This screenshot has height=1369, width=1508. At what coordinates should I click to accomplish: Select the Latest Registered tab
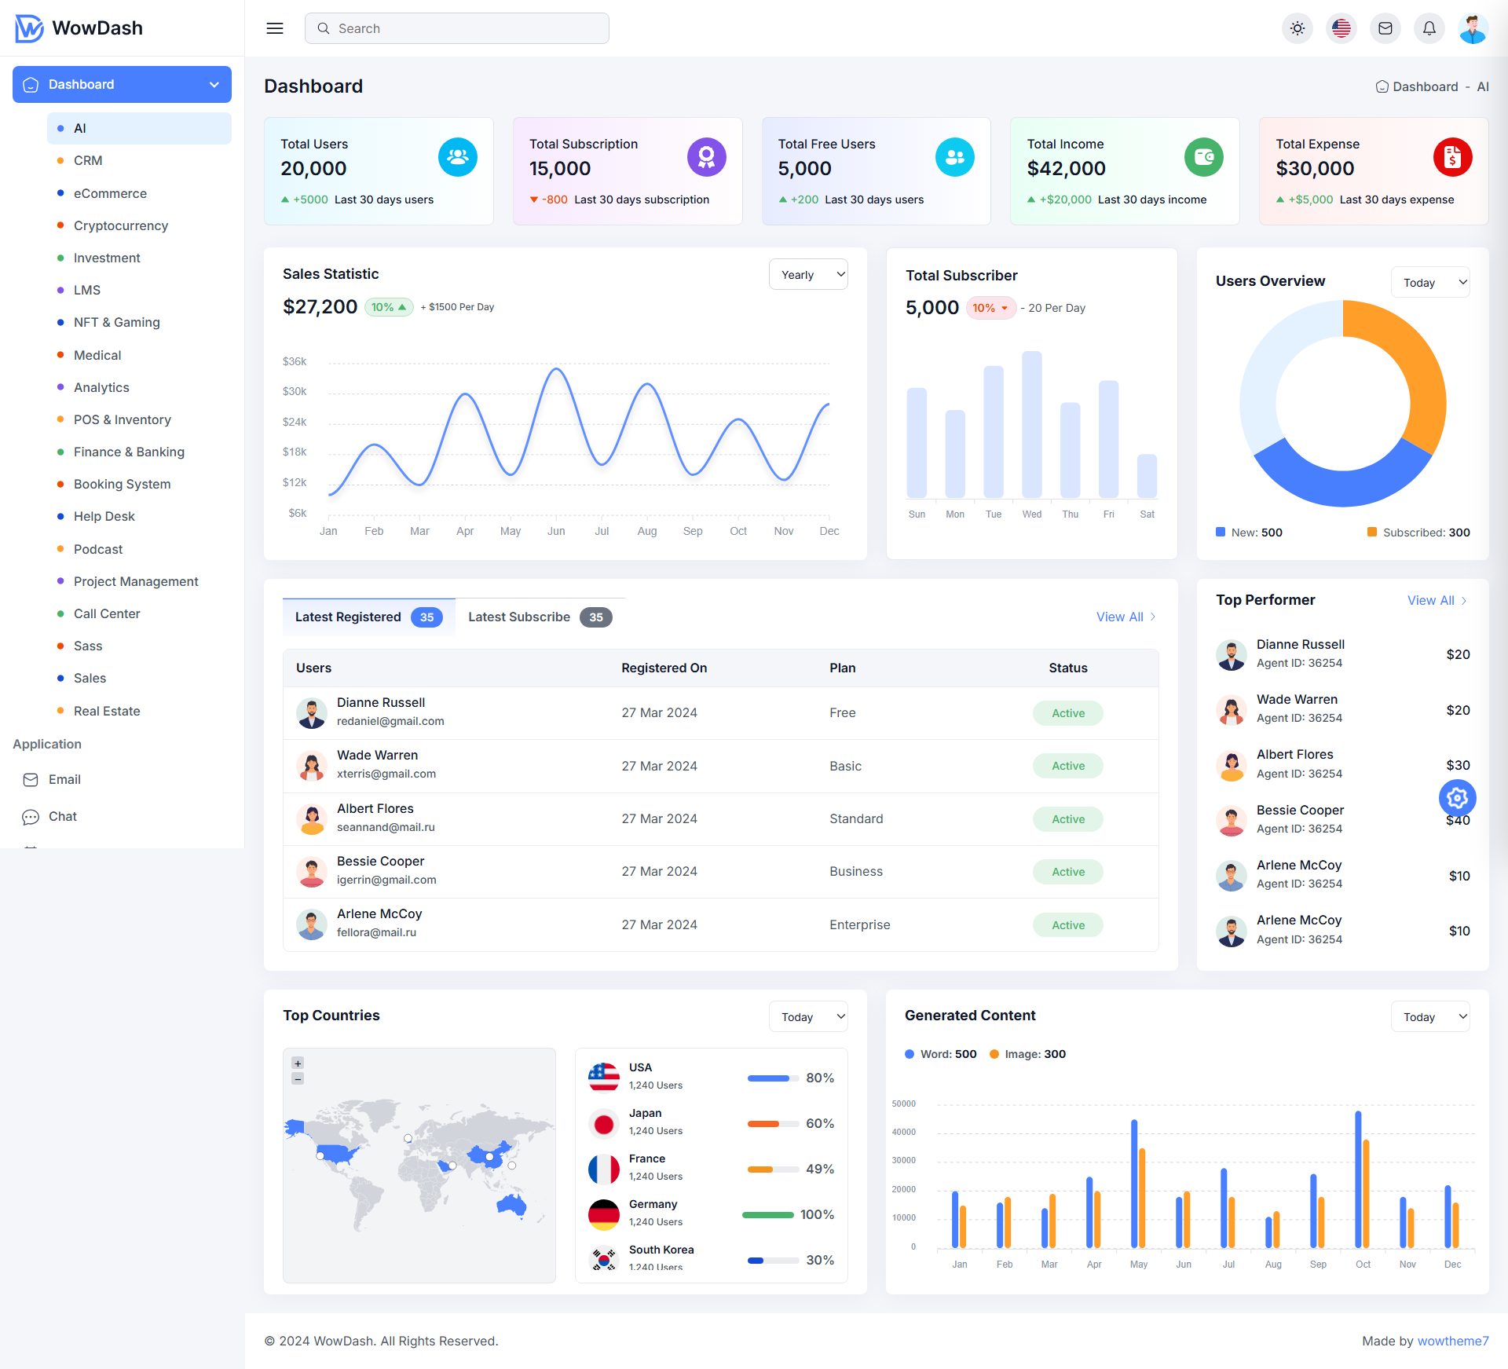[x=368, y=617]
